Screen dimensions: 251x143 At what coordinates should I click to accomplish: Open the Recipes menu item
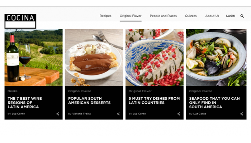click(x=105, y=16)
